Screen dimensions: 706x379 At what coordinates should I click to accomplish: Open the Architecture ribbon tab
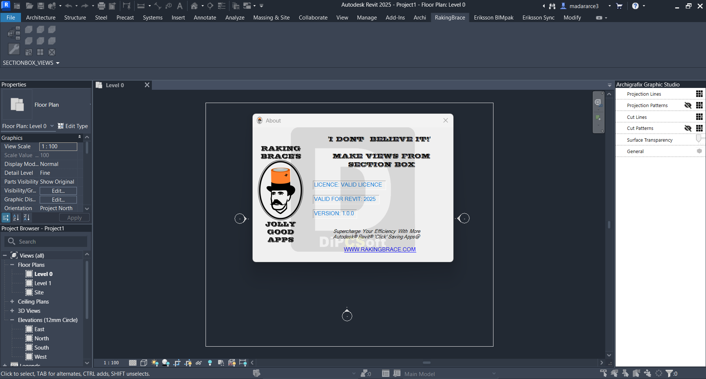pos(41,17)
